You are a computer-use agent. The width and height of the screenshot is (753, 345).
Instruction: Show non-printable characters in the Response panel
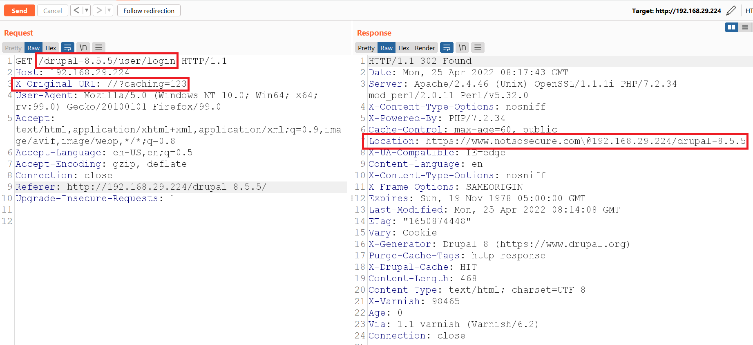pyautogui.click(x=462, y=48)
